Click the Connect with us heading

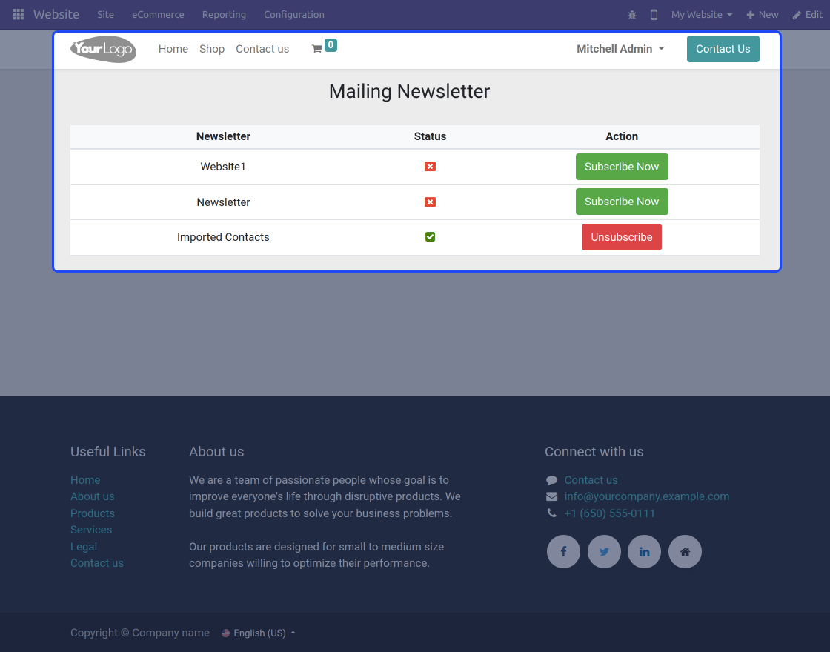pyautogui.click(x=594, y=451)
